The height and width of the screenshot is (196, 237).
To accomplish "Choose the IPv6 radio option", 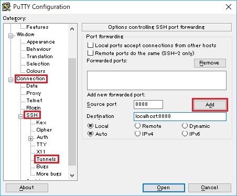I will 185,134.
